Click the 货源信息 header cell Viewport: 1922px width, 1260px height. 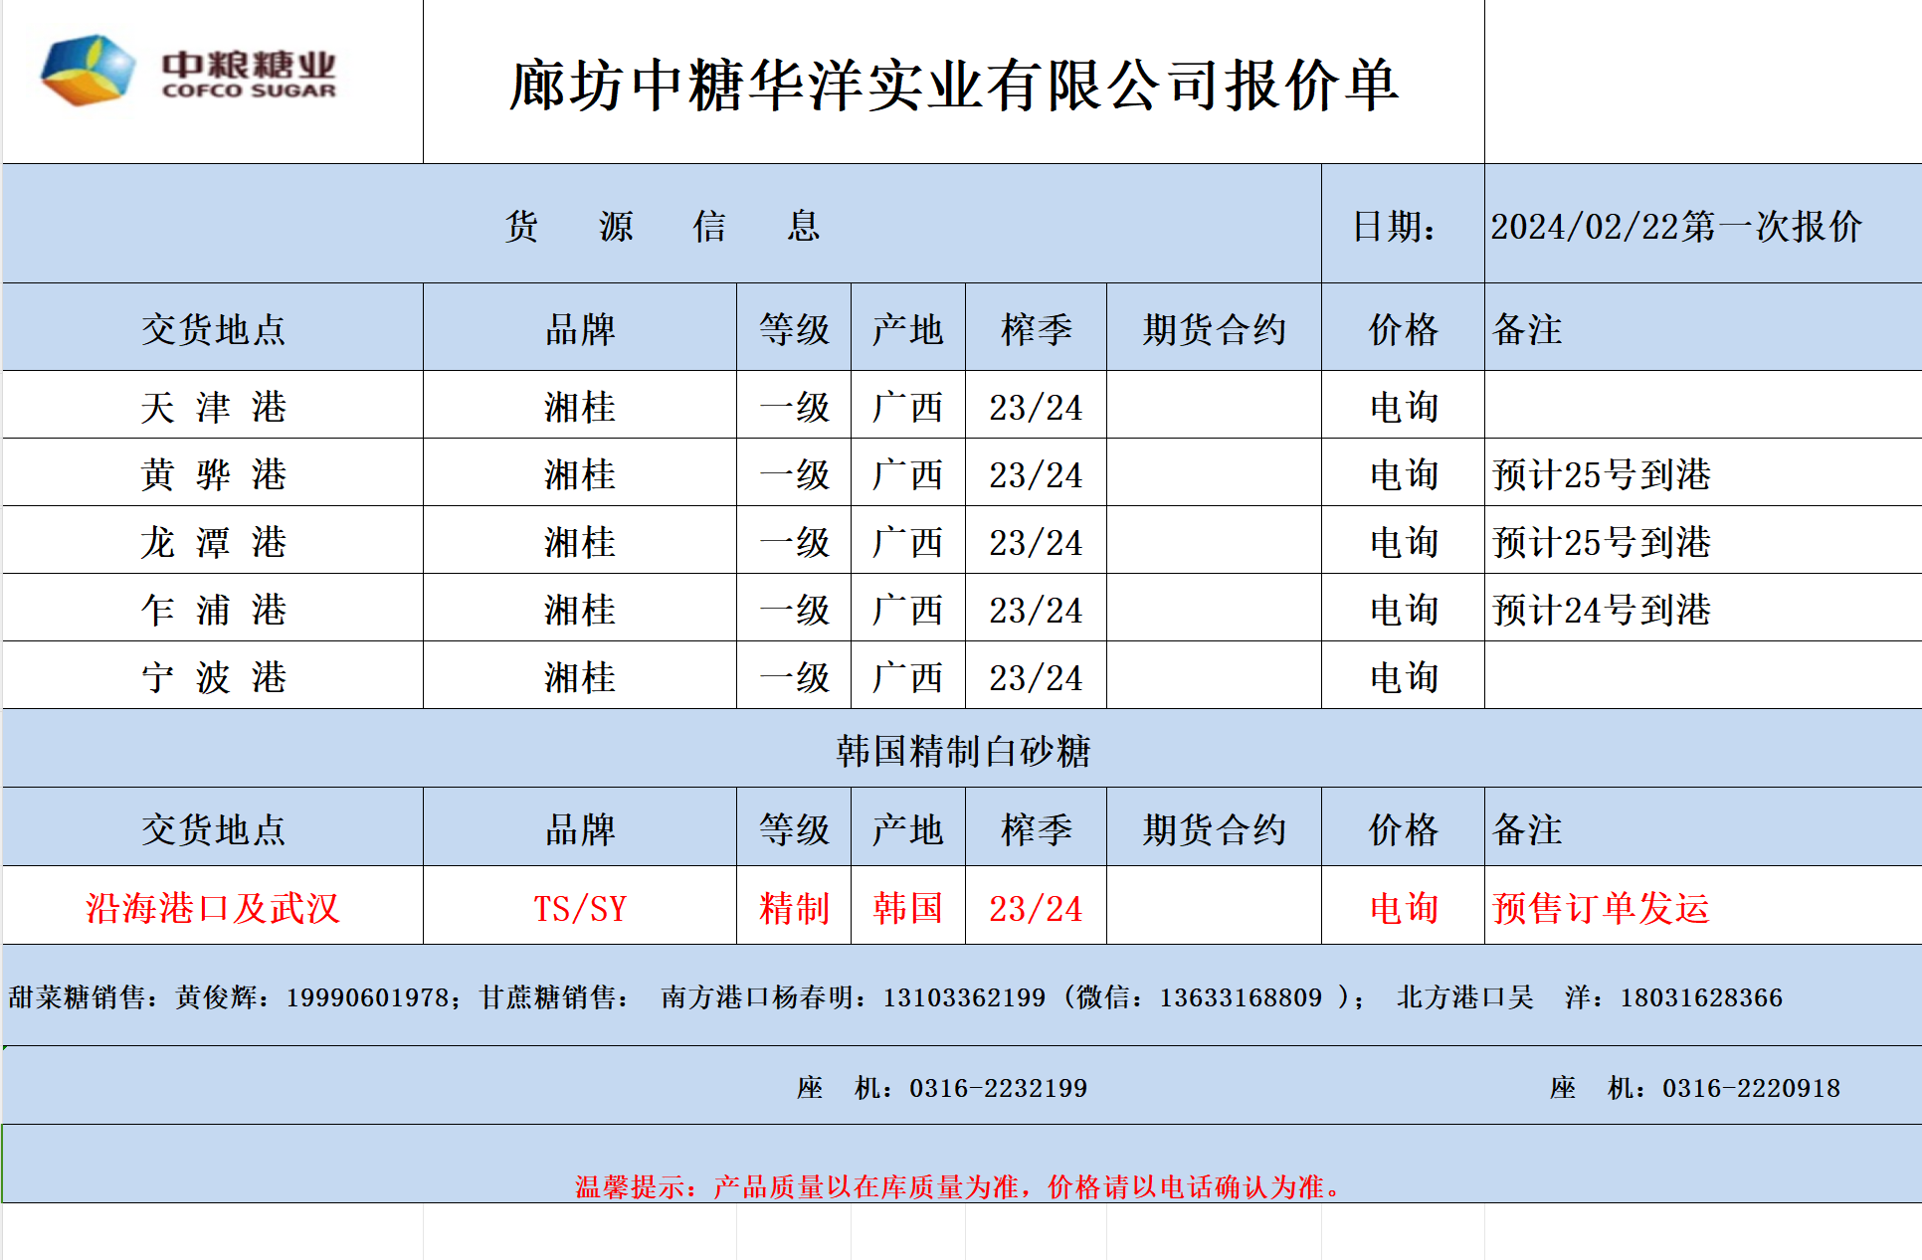662,227
